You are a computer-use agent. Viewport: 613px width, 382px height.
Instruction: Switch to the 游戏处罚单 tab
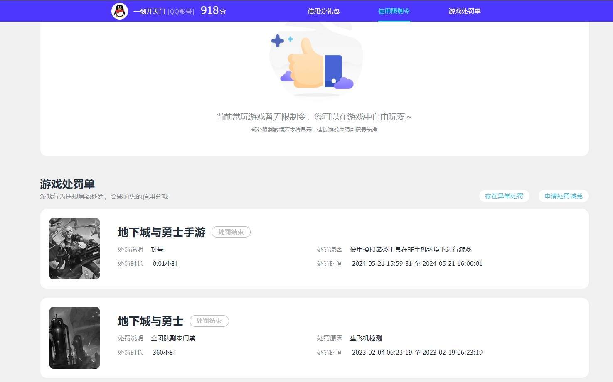tap(465, 11)
